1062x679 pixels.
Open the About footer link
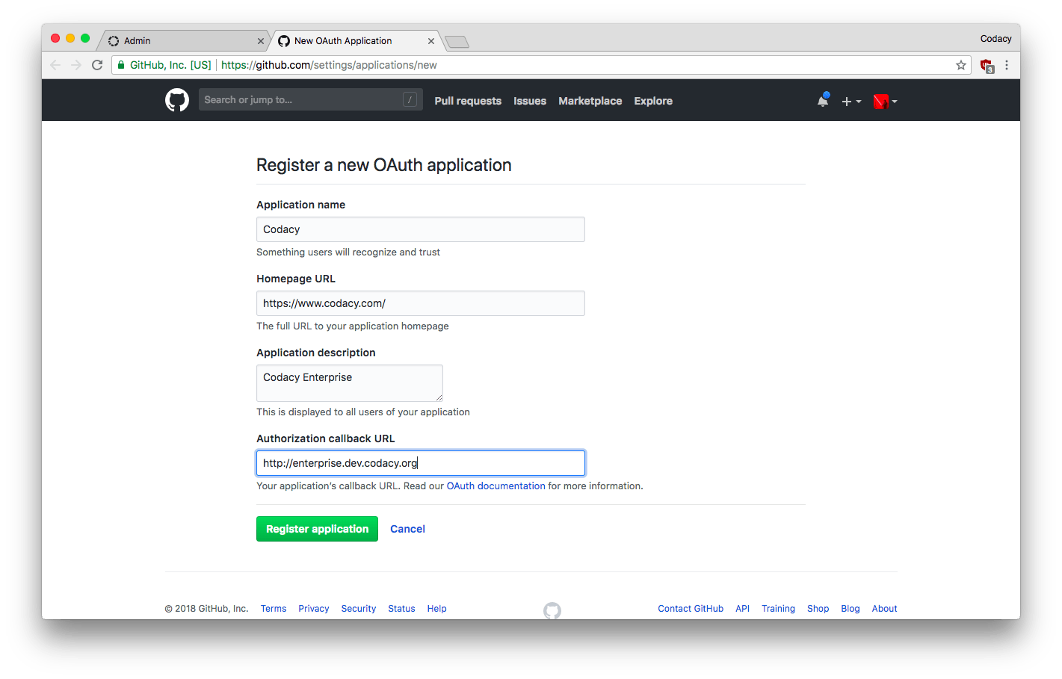tap(884, 609)
